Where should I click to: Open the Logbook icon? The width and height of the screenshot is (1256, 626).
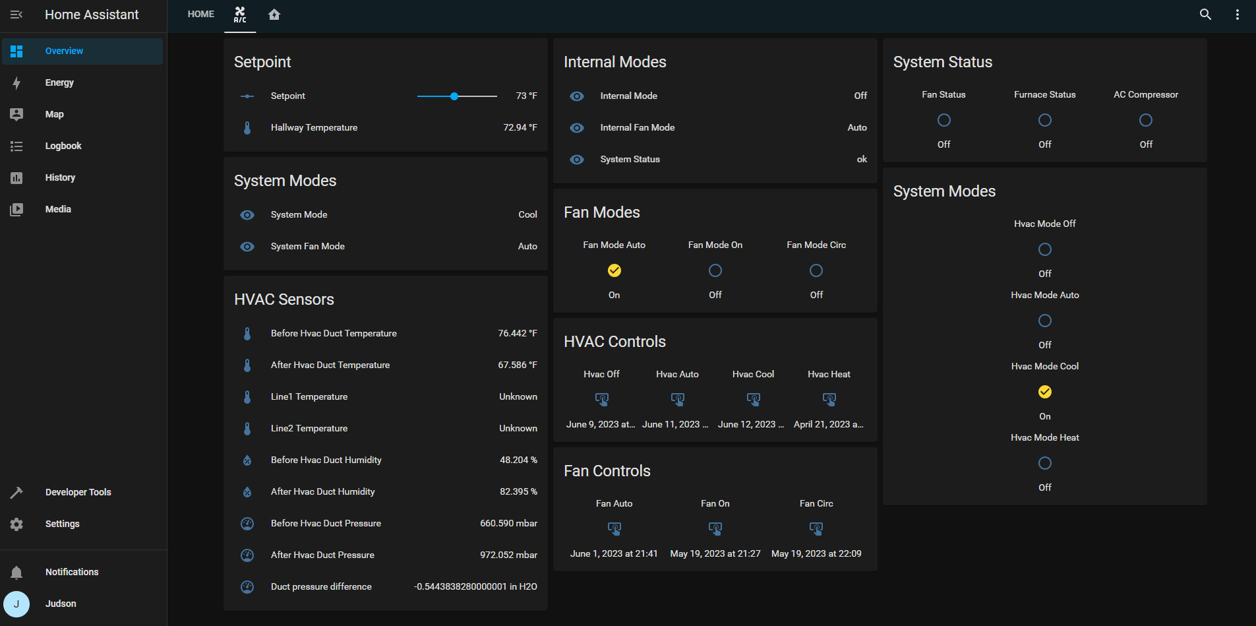tap(16, 146)
